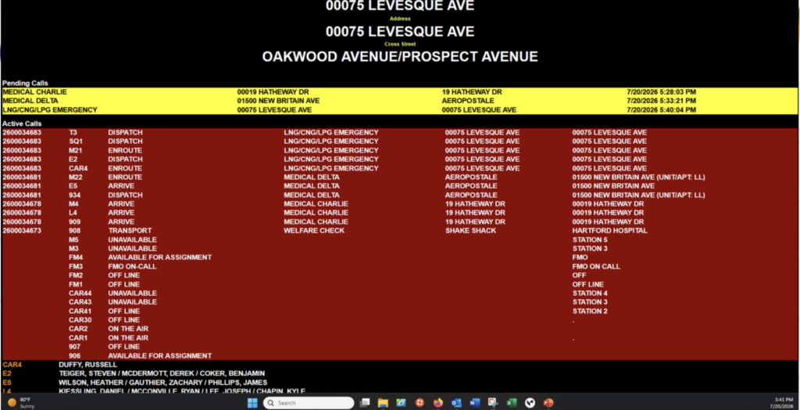
Task: Click unit M4 in Active Calls
Action: 73,204
